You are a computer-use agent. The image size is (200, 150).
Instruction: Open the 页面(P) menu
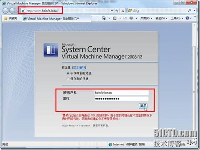146,18
